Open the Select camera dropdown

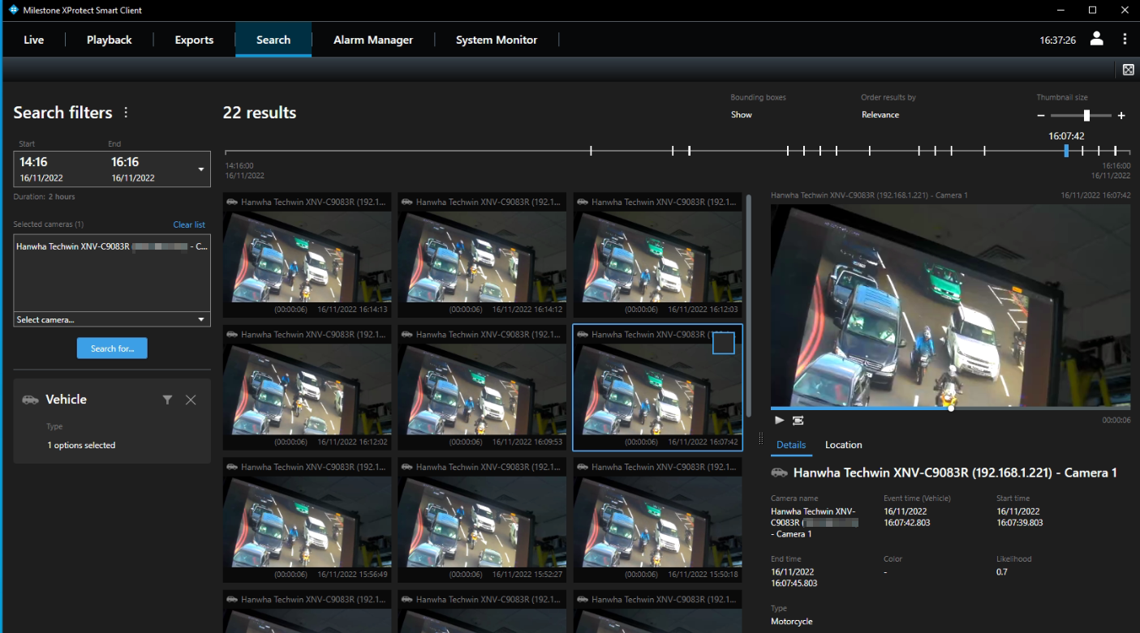pyautogui.click(x=112, y=319)
